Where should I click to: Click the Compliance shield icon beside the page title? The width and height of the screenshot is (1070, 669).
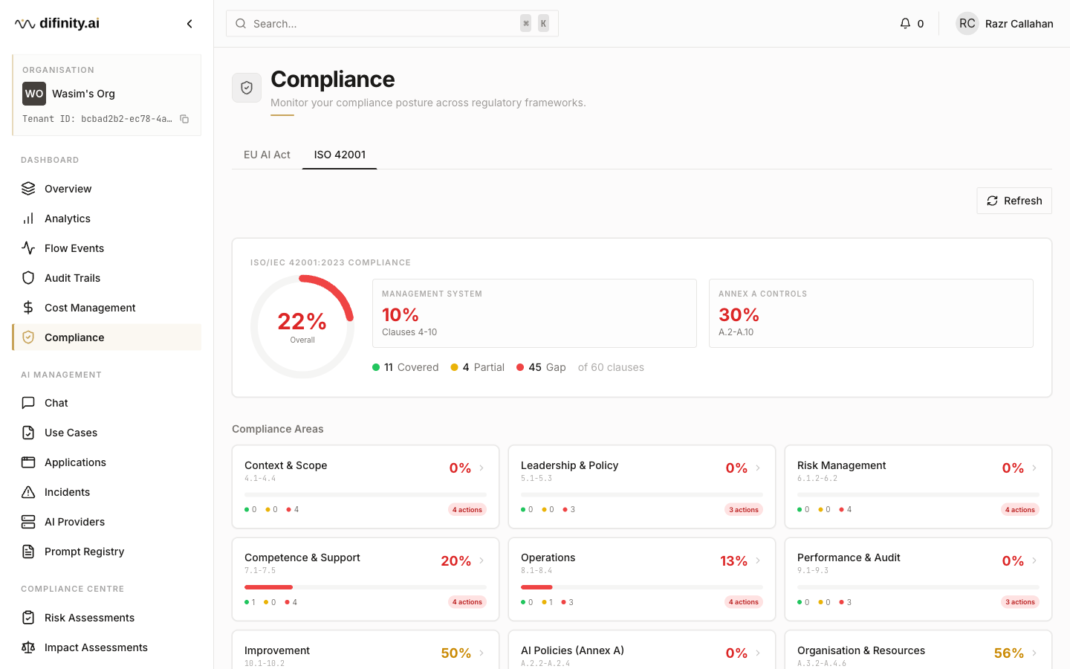[x=247, y=88]
